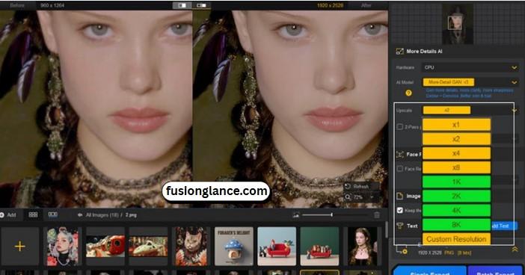Select the 4K upscale option
Image resolution: width=525 pixels, height=275 pixels.
point(456,211)
